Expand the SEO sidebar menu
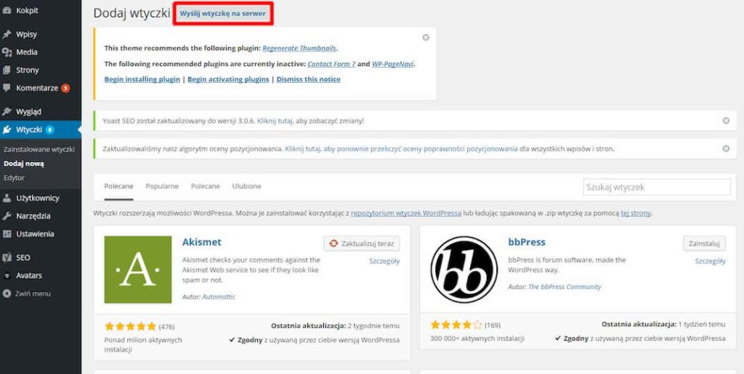Viewport: 744px width, 374px height. point(23,257)
